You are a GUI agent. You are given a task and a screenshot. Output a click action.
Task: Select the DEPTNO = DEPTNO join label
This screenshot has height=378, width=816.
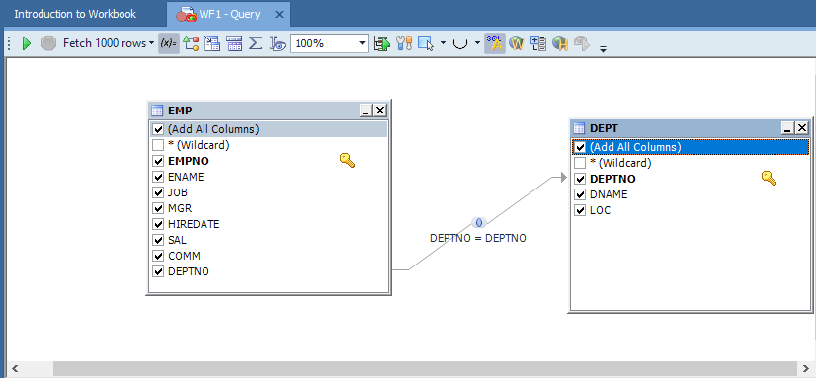[478, 238]
